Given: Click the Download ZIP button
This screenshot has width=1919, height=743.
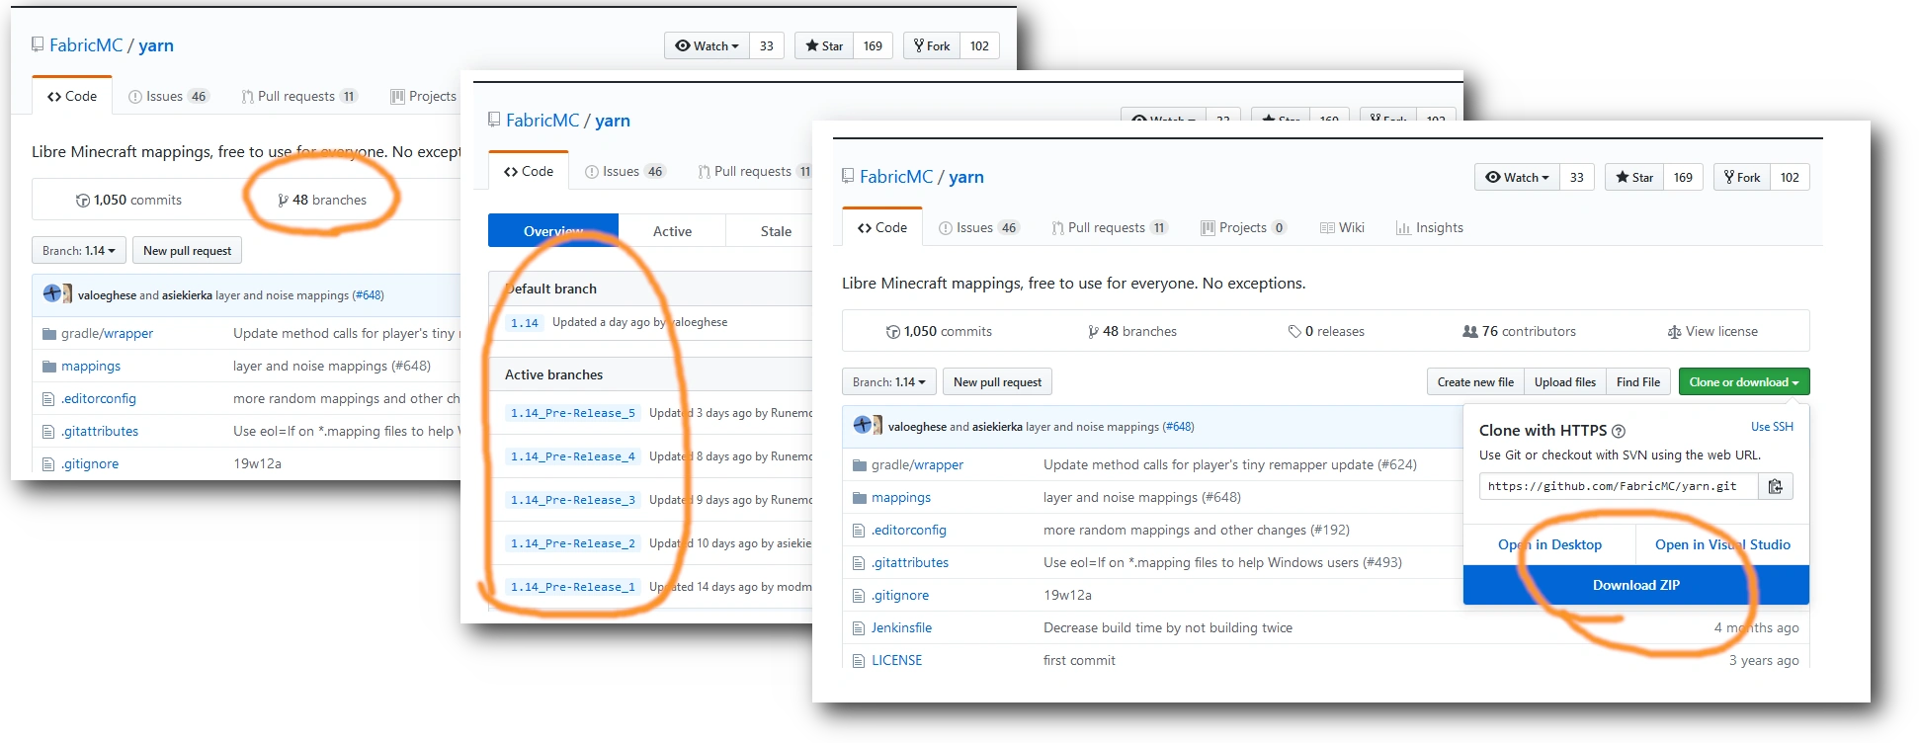Looking at the screenshot, I should [x=1636, y=585].
